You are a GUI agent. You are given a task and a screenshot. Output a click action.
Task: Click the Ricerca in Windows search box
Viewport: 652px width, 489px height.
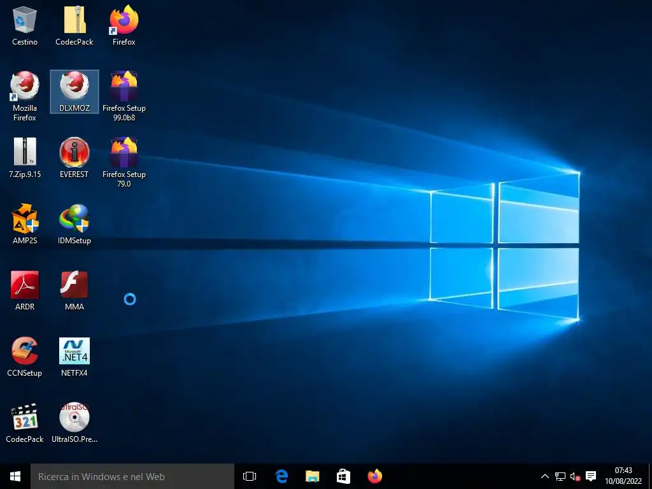pos(132,476)
